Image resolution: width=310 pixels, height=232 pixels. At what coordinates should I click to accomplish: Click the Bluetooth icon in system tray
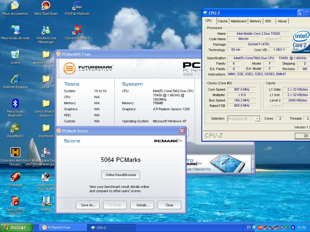click(x=293, y=227)
